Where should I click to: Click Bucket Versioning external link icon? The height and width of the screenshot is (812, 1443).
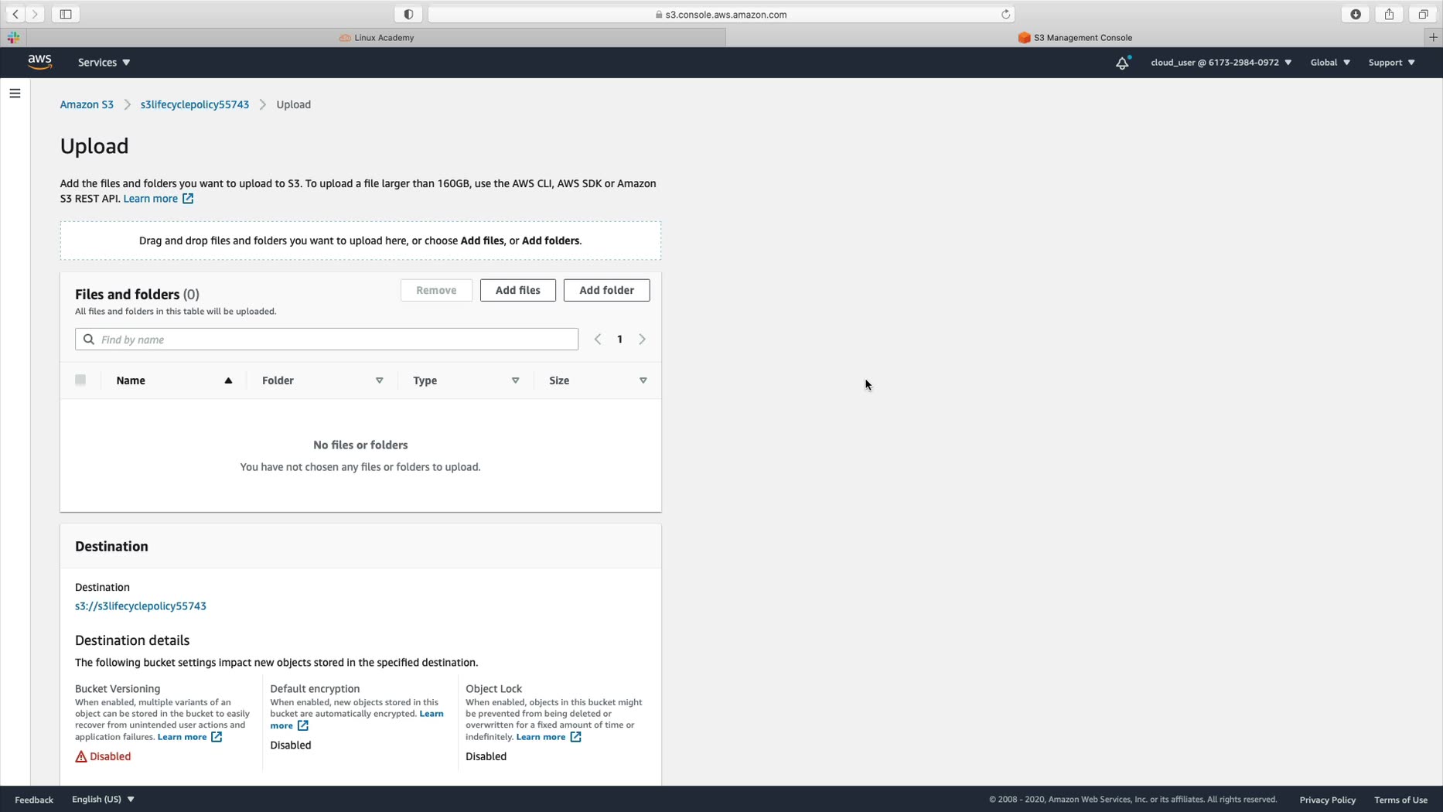click(217, 737)
